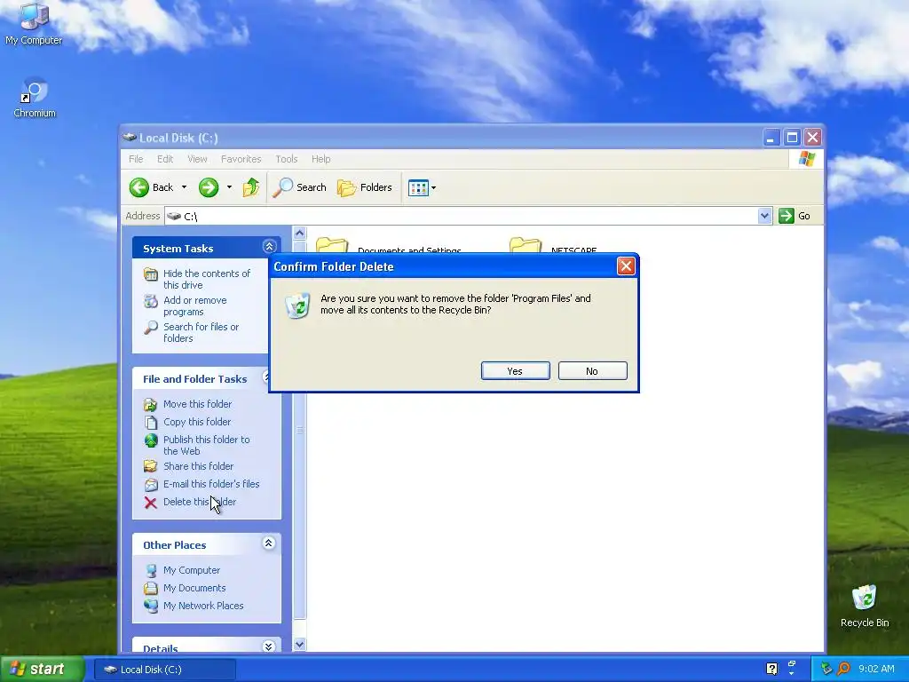The height and width of the screenshot is (682, 909).
Task: Open the File menu
Action: 136,159
